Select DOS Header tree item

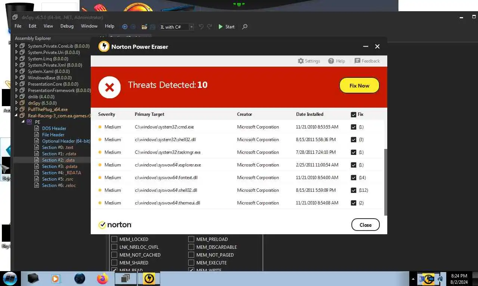[x=54, y=128]
